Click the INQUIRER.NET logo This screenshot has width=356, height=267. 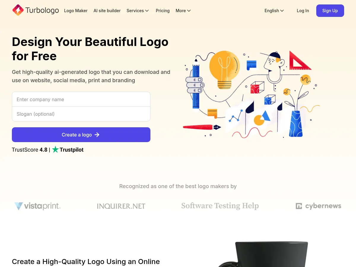coord(121,206)
